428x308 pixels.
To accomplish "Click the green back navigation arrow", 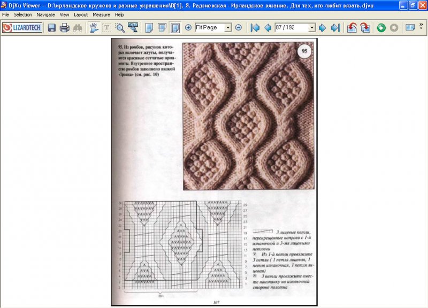I will [x=381, y=28].
